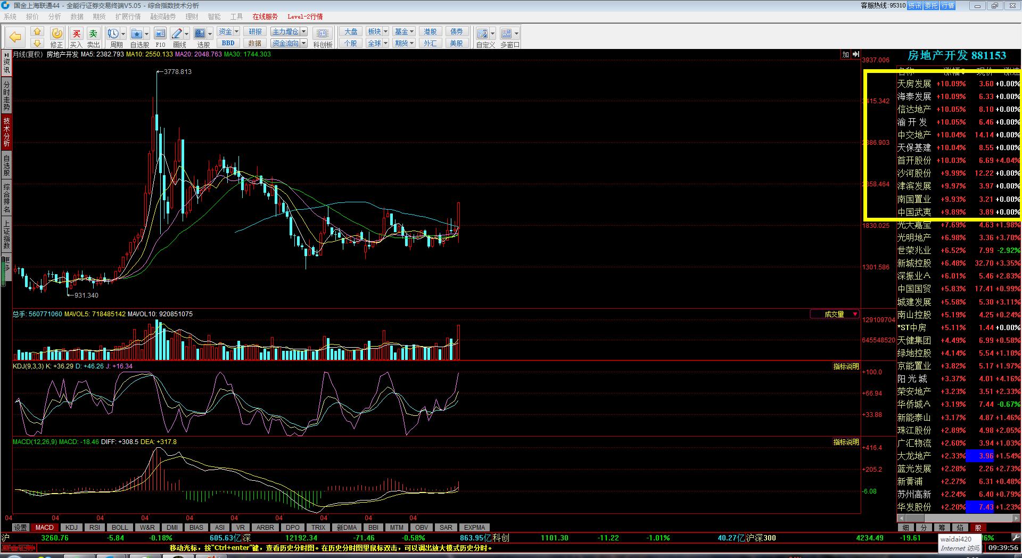
Task: Click the 涨幅 column sort header
Action: (954, 71)
